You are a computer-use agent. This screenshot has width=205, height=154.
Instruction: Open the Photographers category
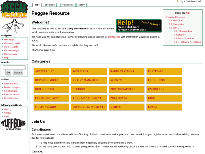point(127,89)
